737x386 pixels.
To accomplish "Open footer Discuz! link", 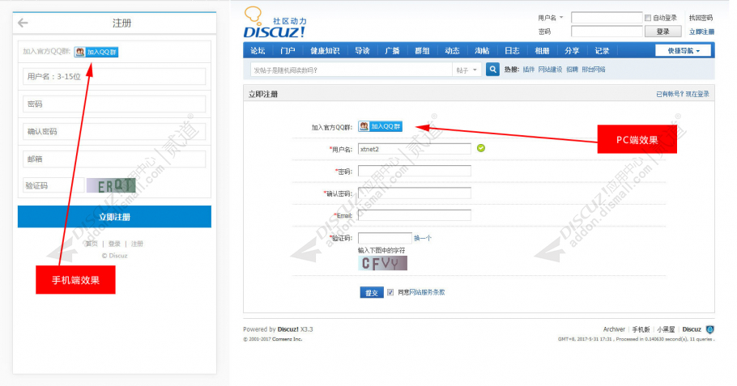I will (x=288, y=329).
